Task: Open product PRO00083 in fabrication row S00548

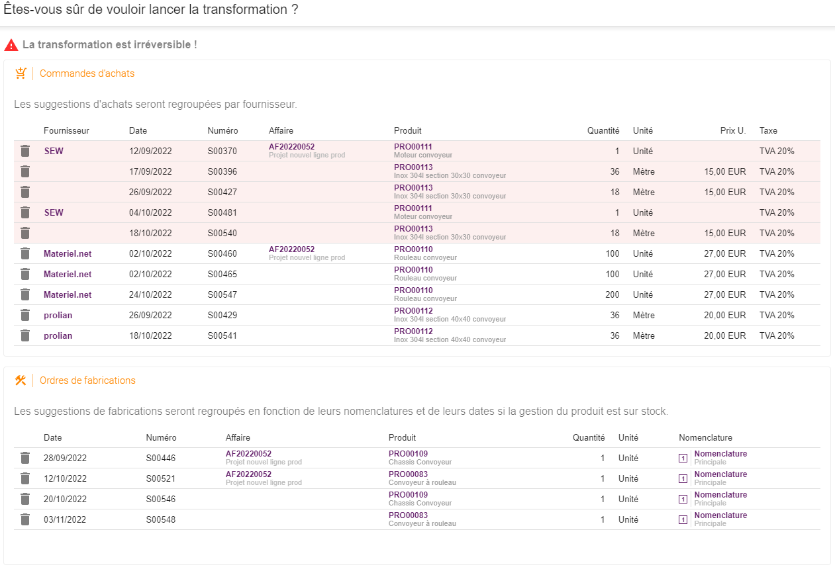Action: tap(408, 515)
